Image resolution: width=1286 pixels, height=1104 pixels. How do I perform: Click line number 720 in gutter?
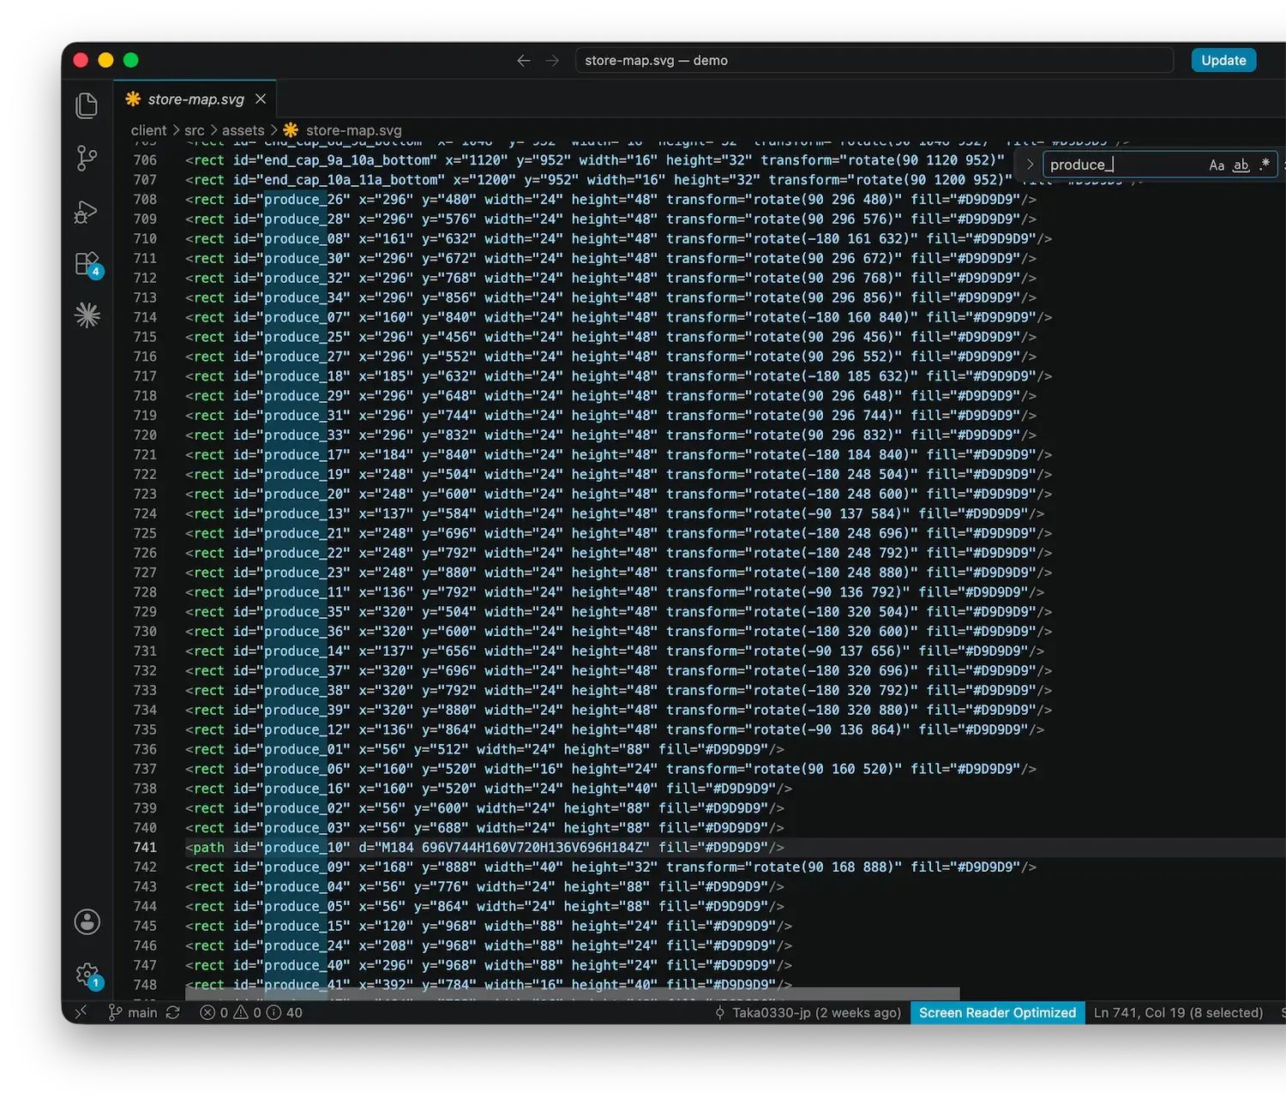145,435
